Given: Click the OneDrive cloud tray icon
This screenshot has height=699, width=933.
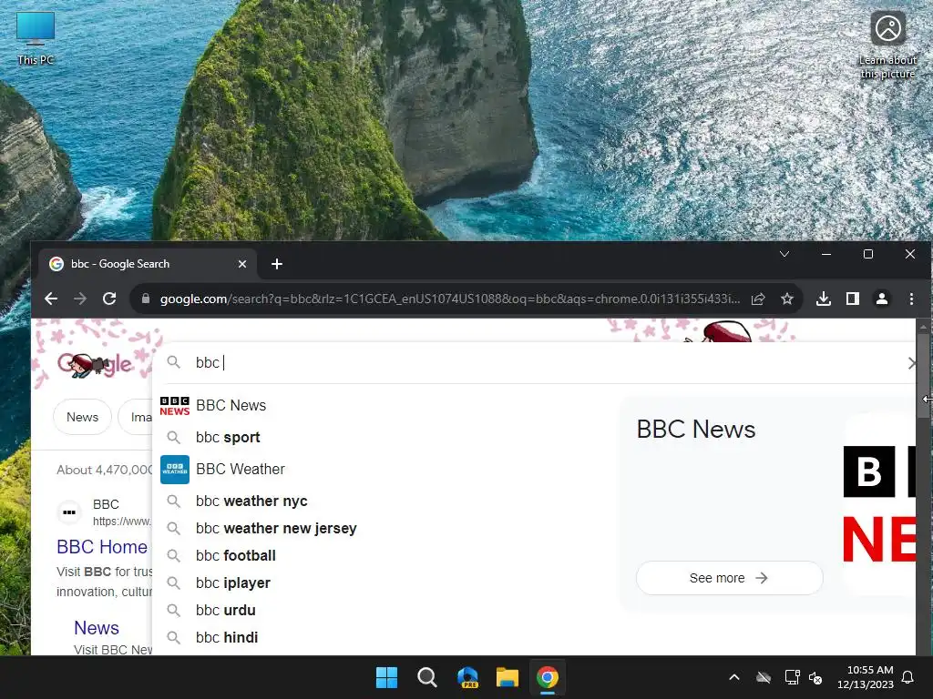Looking at the screenshot, I should (x=764, y=677).
